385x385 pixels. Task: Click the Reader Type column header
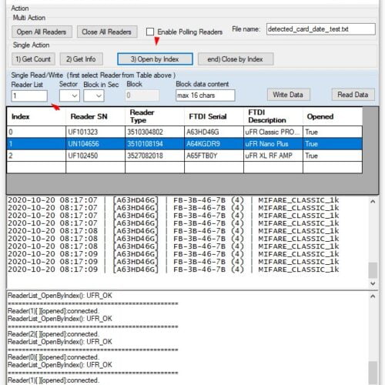click(x=155, y=116)
